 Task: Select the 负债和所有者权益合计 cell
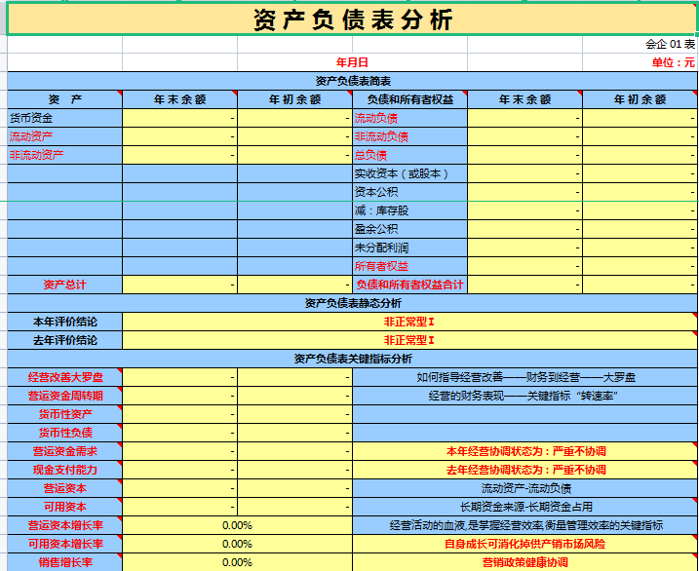(x=409, y=285)
